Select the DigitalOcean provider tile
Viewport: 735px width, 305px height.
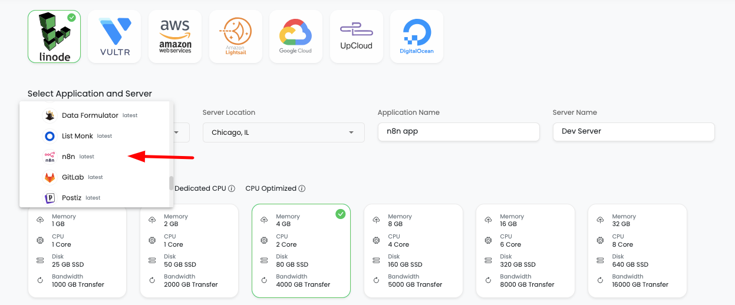(x=417, y=37)
